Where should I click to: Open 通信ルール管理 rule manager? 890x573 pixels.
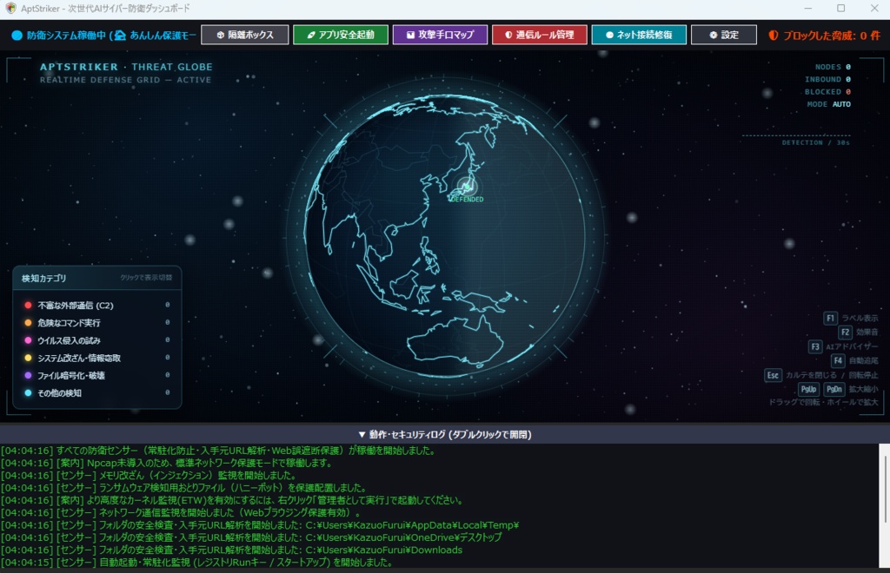coord(539,35)
